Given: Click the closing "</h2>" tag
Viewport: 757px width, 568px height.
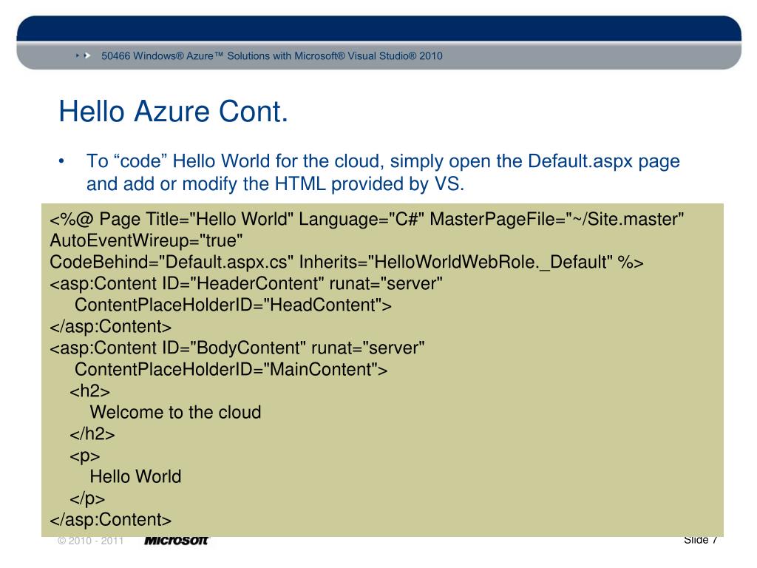Looking at the screenshot, I should pyautogui.click(x=92, y=434).
